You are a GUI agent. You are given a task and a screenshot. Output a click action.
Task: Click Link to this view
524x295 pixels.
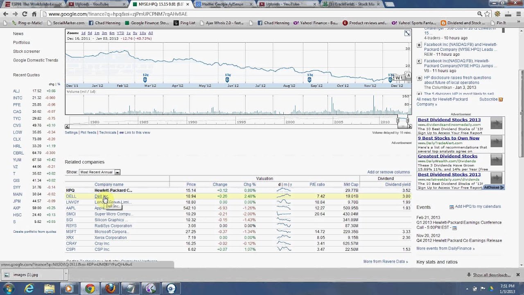pyautogui.click(x=138, y=132)
